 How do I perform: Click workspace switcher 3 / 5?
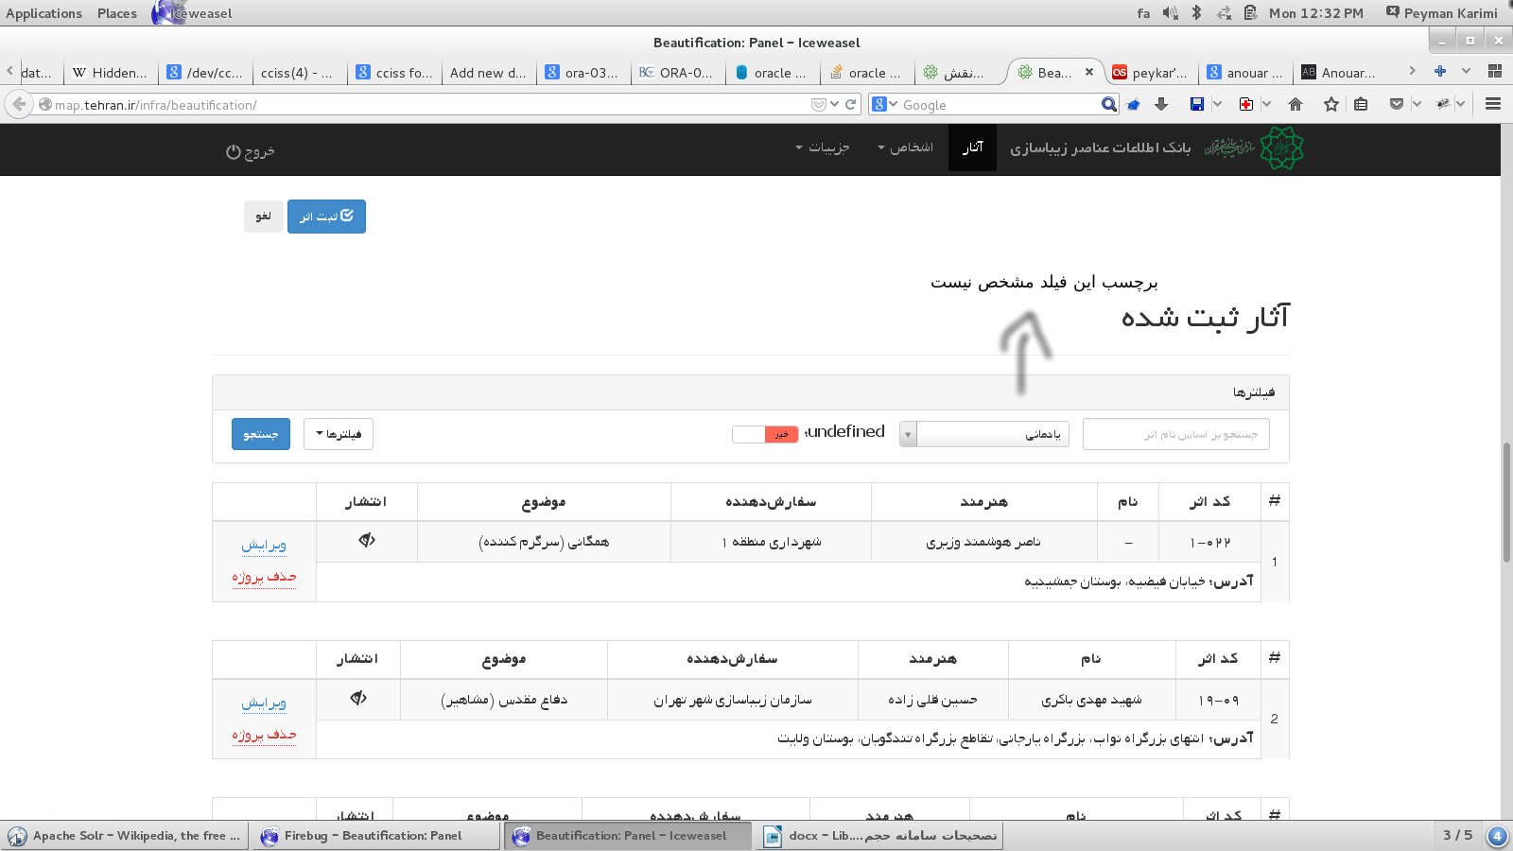[1457, 835]
